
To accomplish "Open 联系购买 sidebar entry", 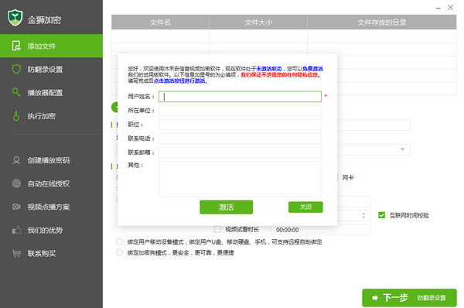I will click(51, 254).
